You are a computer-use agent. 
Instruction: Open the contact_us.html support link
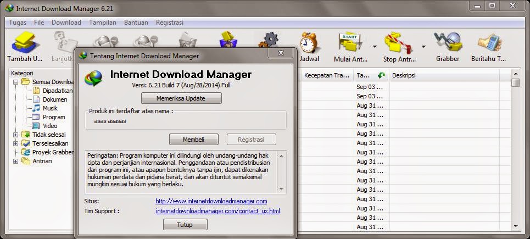tap(218, 212)
